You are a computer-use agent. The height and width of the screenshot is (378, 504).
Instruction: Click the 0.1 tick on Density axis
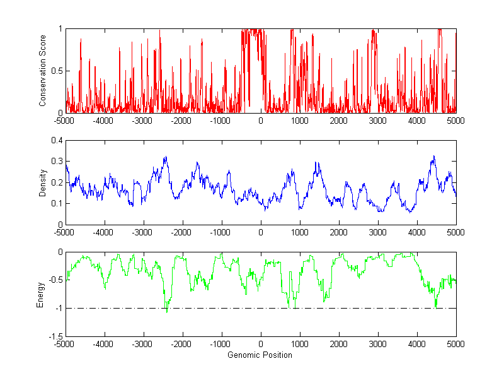(x=57, y=203)
